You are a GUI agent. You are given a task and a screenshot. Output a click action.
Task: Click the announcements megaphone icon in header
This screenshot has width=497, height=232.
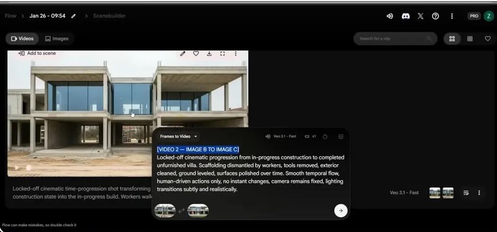[x=390, y=16]
